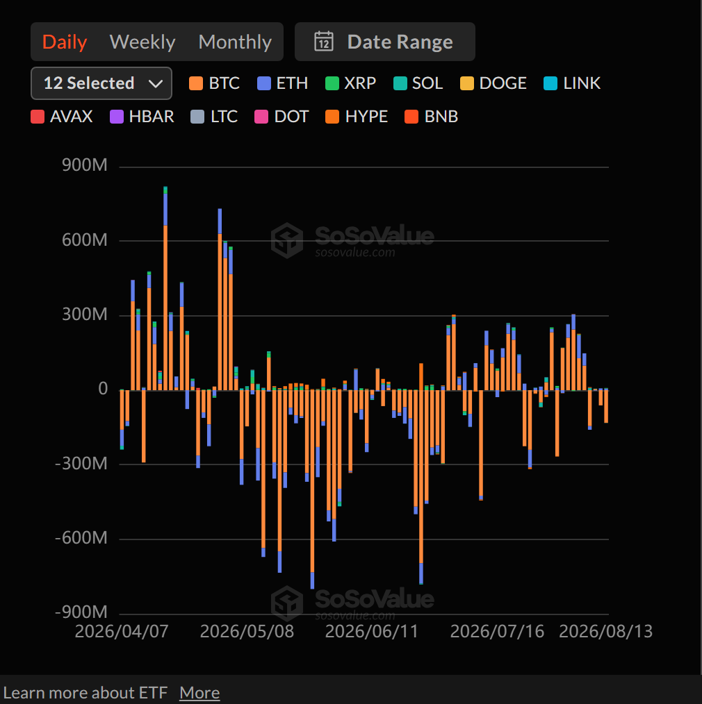The image size is (702, 704).
Task: Click the red-orange BNB color swatch
Action: (411, 117)
